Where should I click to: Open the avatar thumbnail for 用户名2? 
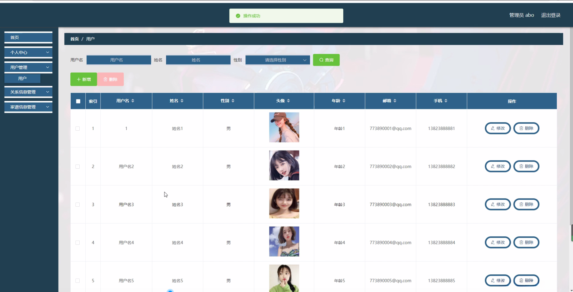pos(284,165)
